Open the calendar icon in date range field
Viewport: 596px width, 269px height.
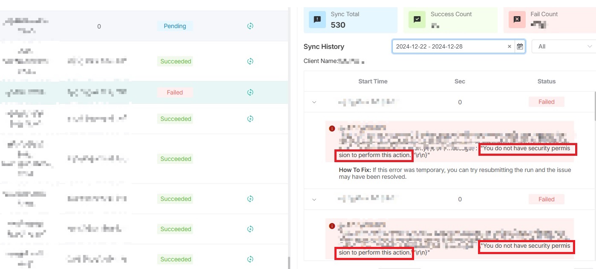coord(520,46)
